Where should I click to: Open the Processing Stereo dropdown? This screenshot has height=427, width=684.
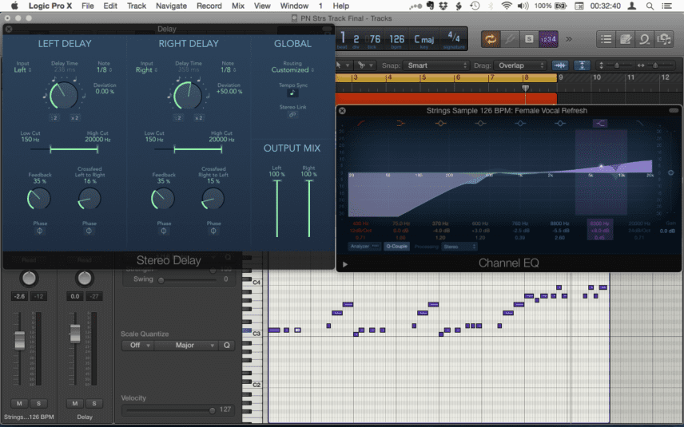click(459, 247)
